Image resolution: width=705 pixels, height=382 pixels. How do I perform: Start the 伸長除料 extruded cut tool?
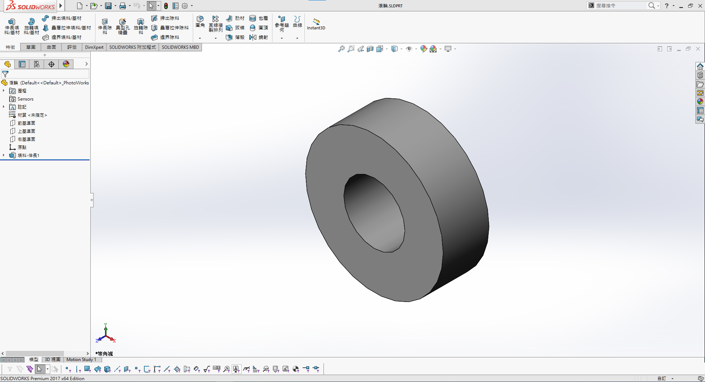(x=105, y=26)
